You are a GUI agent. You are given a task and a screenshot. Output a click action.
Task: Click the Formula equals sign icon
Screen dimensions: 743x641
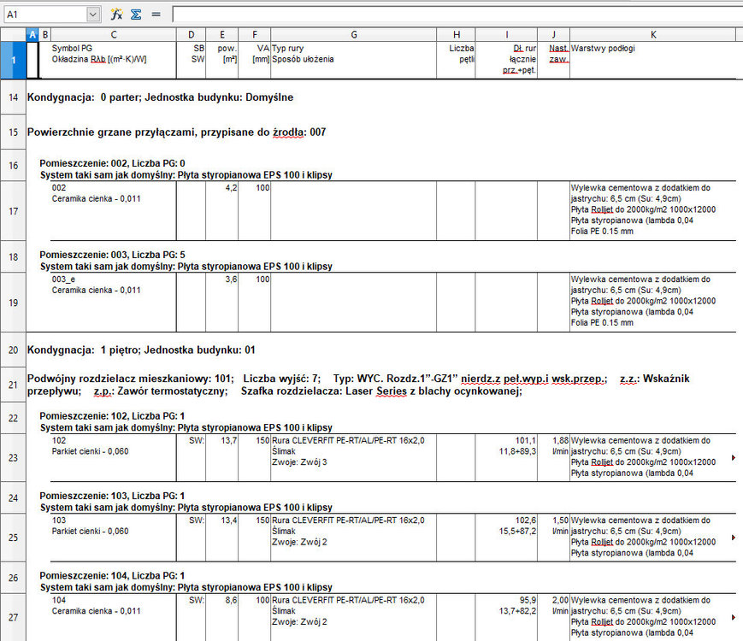156,15
